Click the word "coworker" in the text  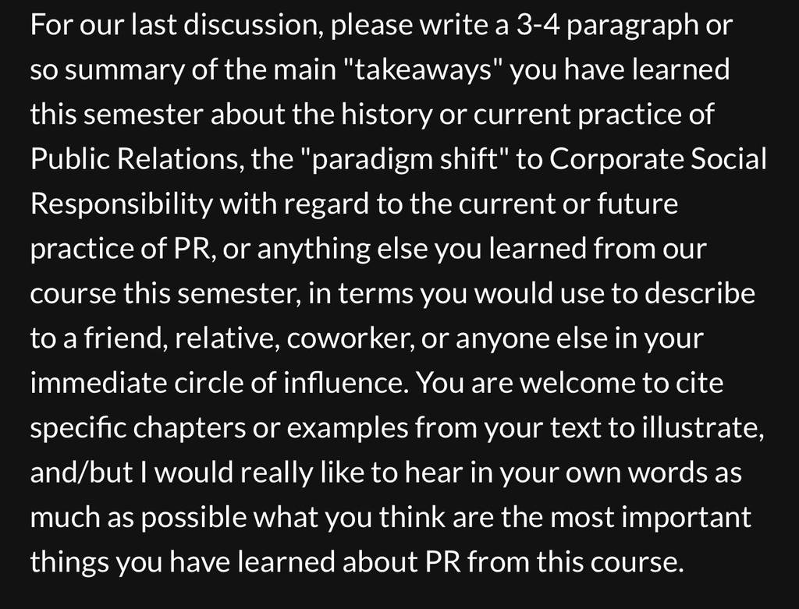[x=350, y=338]
